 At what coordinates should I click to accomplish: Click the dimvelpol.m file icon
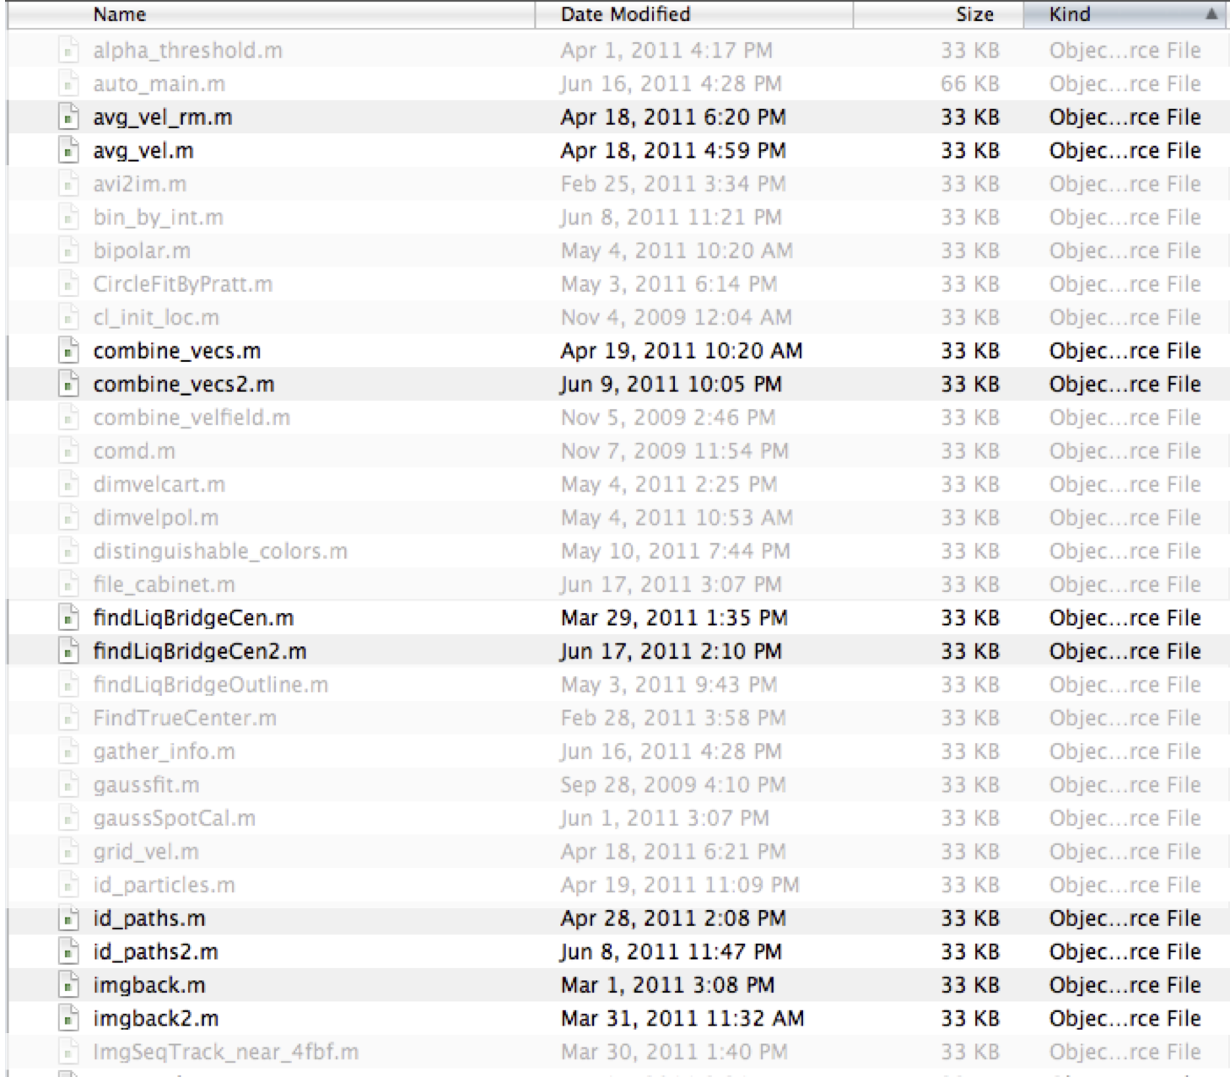point(68,518)
